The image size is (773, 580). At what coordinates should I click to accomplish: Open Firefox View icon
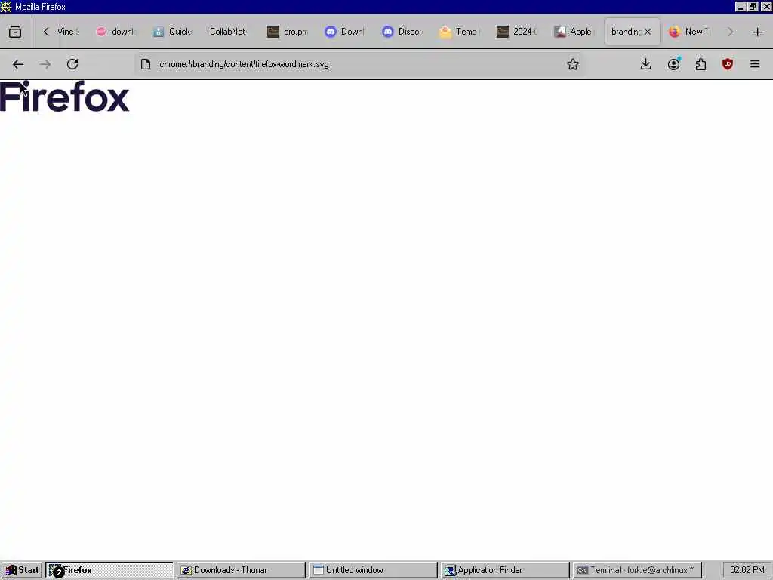(15, 32)
